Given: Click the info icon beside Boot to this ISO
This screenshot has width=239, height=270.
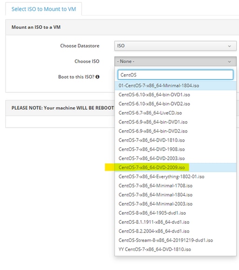Looking at the screenshot, I should click(97, 77).
